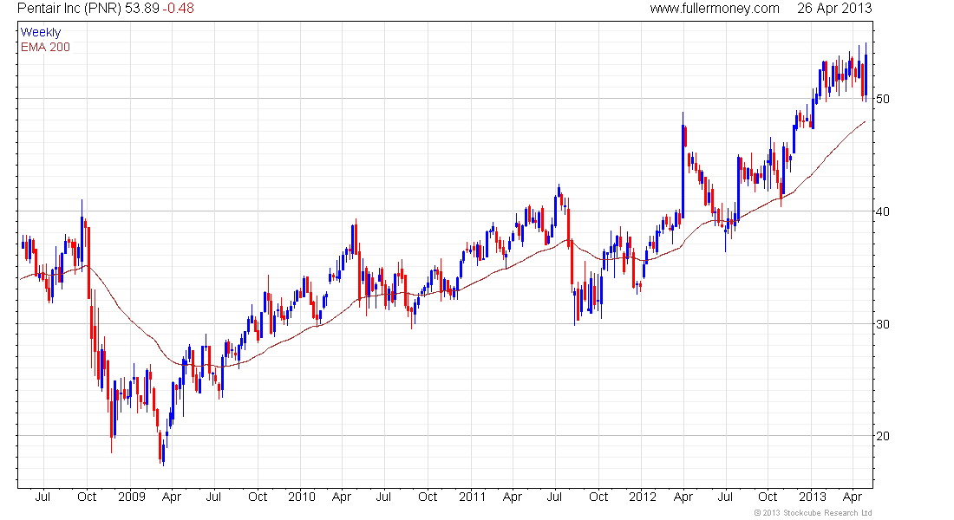This screenshot has width=954, height=520.
Task: Click the 2012 label on the time axis
Action: coord(643,497)
